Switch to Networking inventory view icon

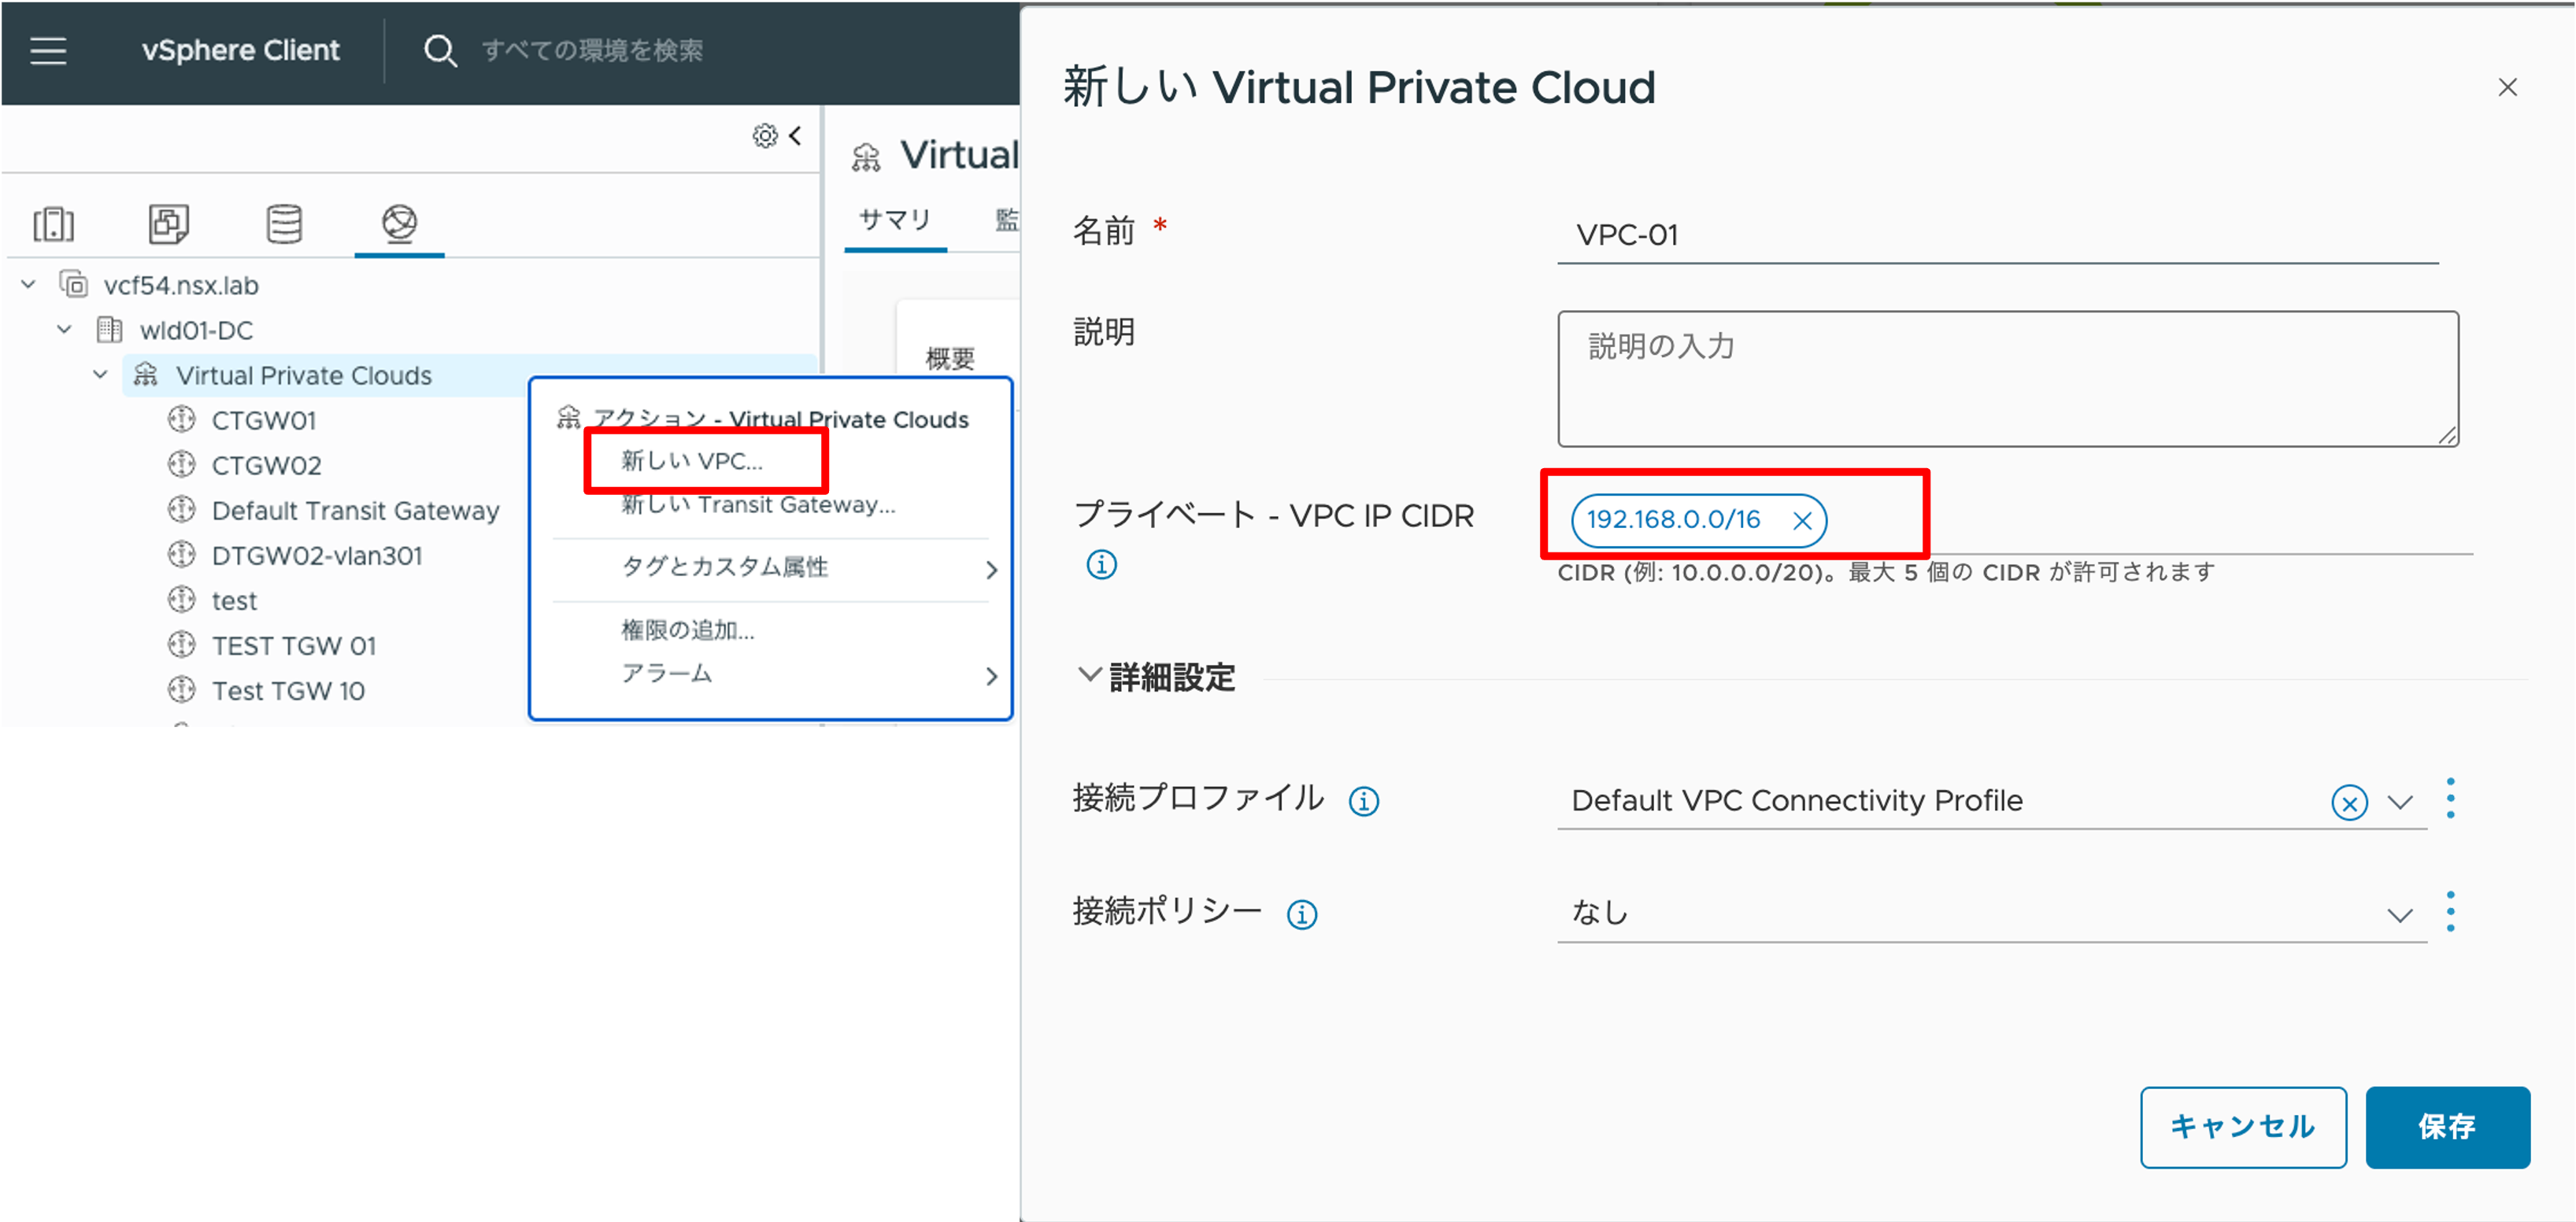(x=399, y=223)
